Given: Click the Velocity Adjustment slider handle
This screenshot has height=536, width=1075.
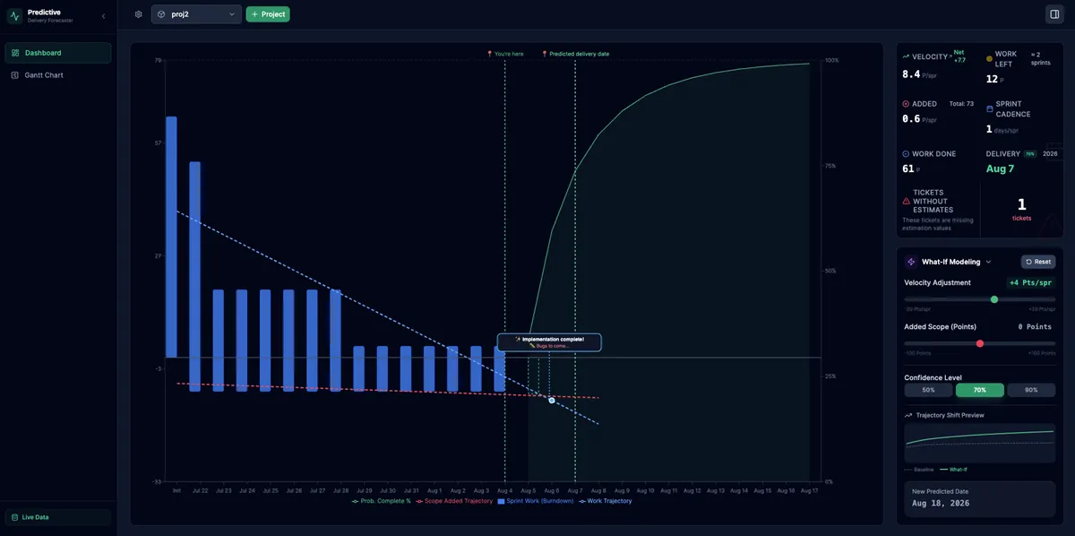Looking at the screenshot, I should (994, 299).
